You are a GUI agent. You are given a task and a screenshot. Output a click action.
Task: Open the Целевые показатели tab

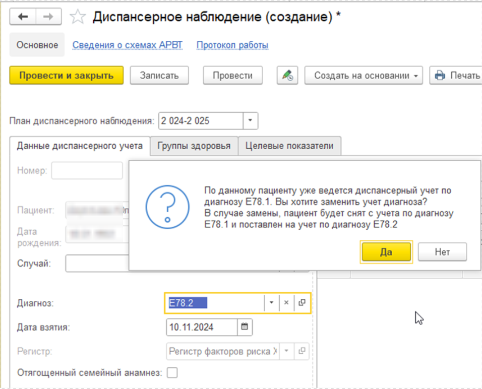coord(289,146)
